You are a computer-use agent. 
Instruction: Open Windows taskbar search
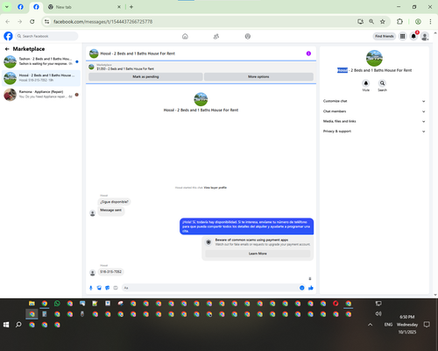pyautogui.click(x=18, y=325)
